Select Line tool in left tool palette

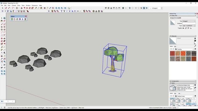click(x=2, y=24)
